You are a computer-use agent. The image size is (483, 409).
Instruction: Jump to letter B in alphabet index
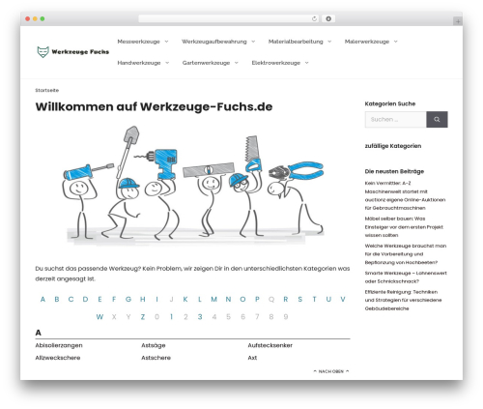click(57, 300)
